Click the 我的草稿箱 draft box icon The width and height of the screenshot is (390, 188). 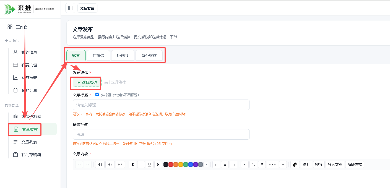coord(15,155)
